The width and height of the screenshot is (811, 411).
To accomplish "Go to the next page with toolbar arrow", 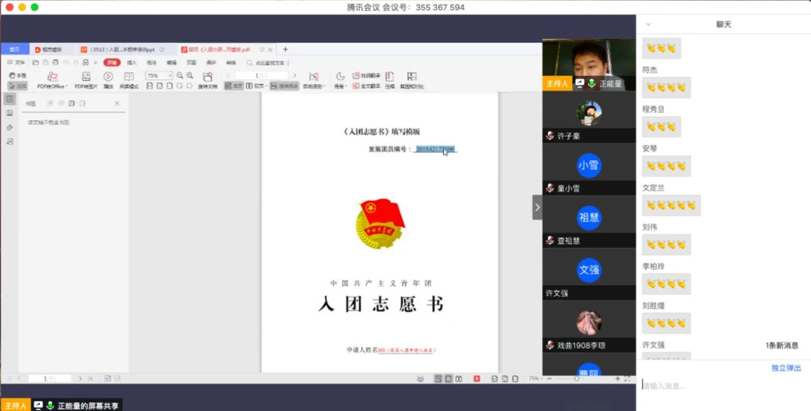I will [x=294, y=75].
